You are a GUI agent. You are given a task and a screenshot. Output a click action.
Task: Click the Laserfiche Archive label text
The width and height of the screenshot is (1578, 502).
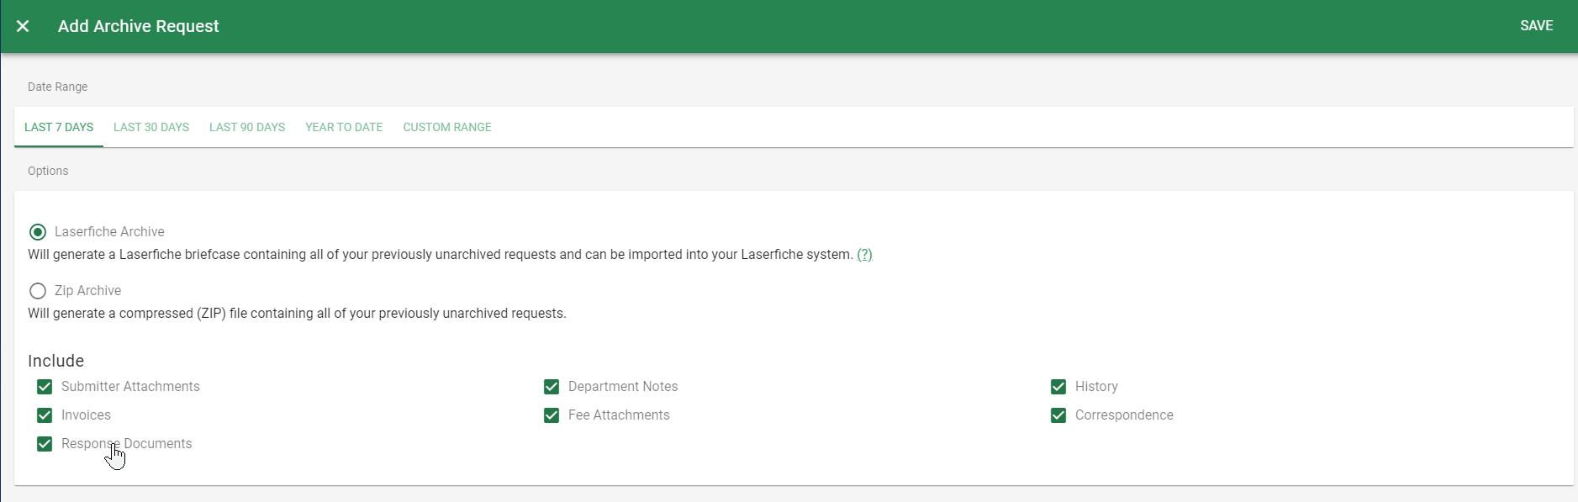[109, 231]
